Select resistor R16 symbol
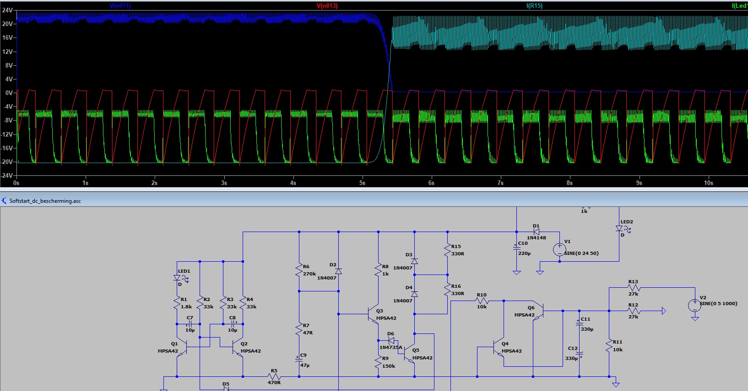Viewport: 748px width, 391px height. click(x=447, y=290)
